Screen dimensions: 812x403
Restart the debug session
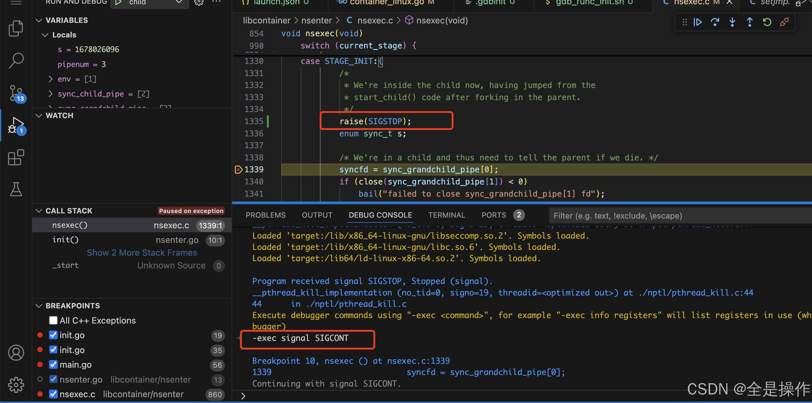767,22
